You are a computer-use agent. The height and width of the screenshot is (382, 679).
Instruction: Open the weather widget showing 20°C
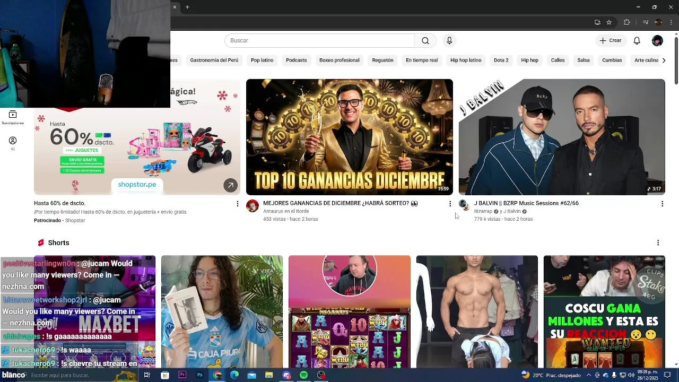tap(551, 375)
